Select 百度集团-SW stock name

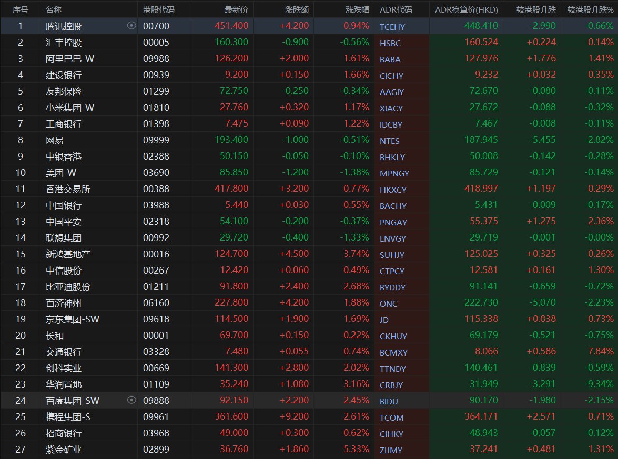(72, 401)
